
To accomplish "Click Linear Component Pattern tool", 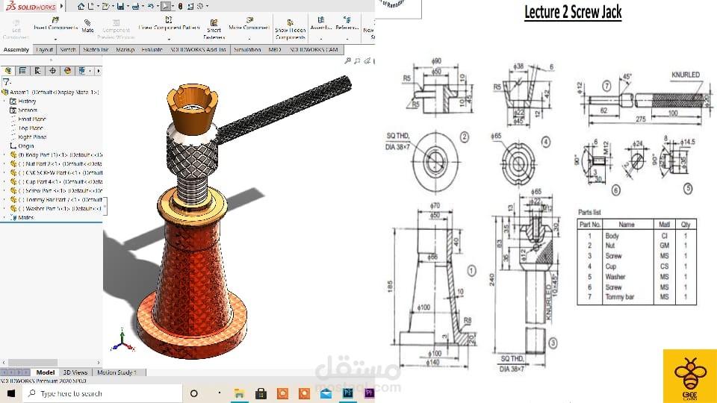I will (x=169, y=24).
